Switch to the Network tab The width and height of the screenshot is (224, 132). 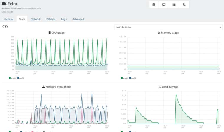36,19
